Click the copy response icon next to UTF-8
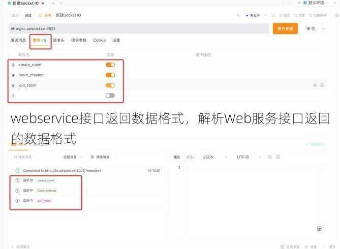 [270, 157]
